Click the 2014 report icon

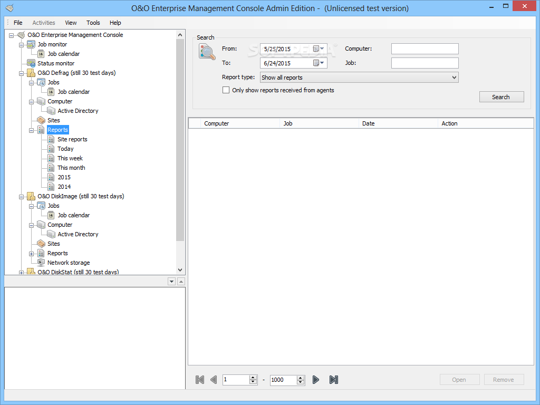[51, 187]
